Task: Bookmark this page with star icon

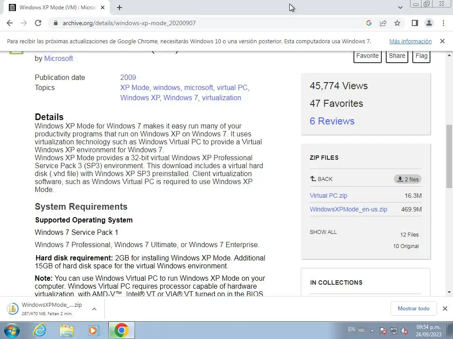Action: (397, 23)
